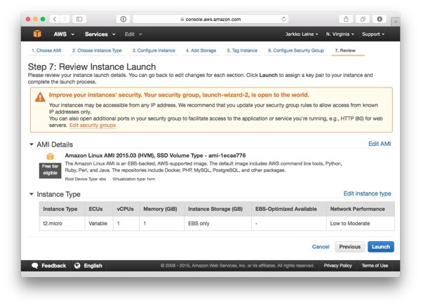Open the Jarkko Laine account menu

302,34
